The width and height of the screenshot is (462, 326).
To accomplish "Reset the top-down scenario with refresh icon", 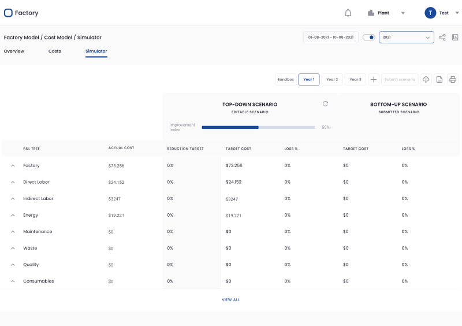I will pos(325,103).
